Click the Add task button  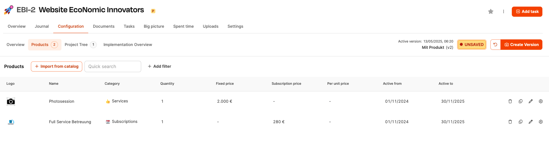(527, 12)
